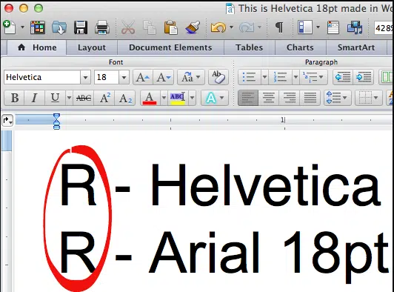
Task: Click the Decrease Indent icon
Action: tap(343, 77)
